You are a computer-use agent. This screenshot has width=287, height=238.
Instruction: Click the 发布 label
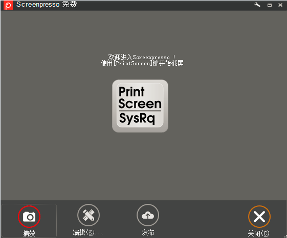click(148, 232)
